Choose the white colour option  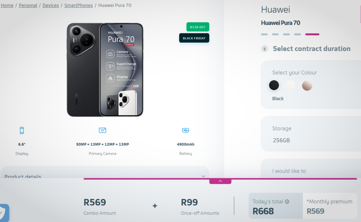coord(291,86)
